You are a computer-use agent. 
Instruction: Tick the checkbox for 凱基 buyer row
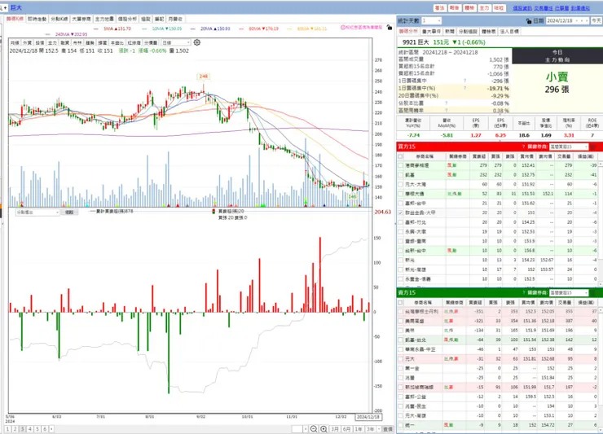pyautogui.click(x=401, y=175)
